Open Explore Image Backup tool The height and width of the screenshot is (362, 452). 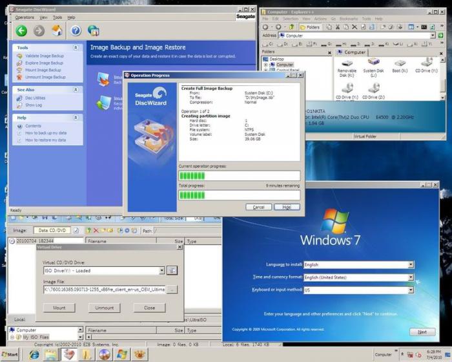pyautogui.click(x=44, y=63)
